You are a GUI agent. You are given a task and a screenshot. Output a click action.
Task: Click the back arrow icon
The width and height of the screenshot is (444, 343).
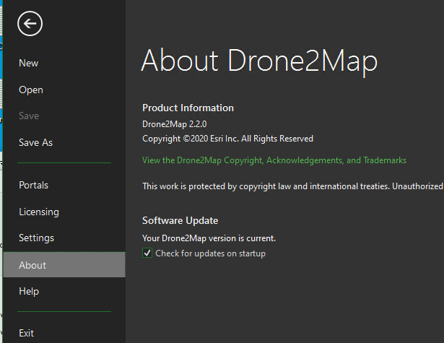[x=30, y=24]
